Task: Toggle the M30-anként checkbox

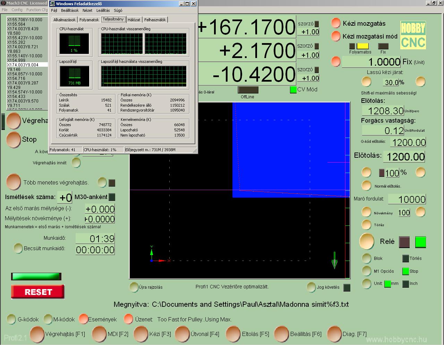Action: click(x=112, y=197)
